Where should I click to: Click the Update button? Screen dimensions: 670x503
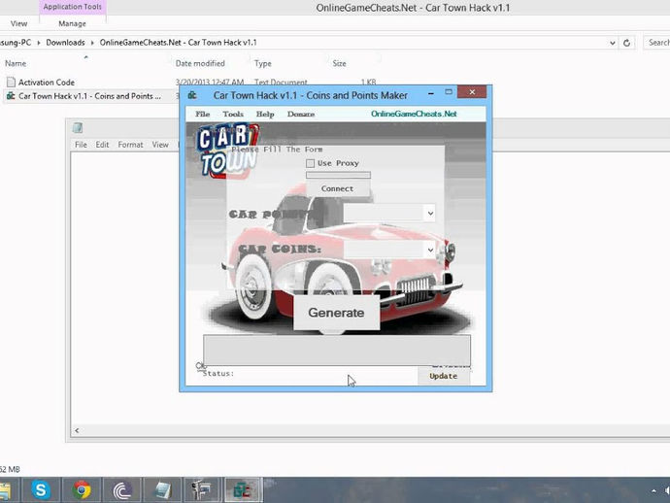(444, 376)
